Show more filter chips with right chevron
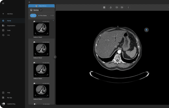This screenshot has width=169, height=108. tap(53, 16)
